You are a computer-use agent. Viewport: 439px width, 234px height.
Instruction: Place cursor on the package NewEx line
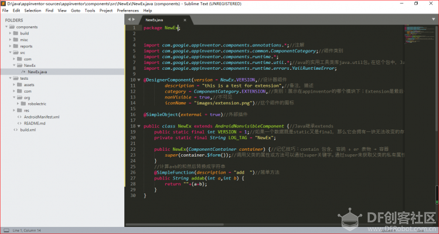click(162, 28)
